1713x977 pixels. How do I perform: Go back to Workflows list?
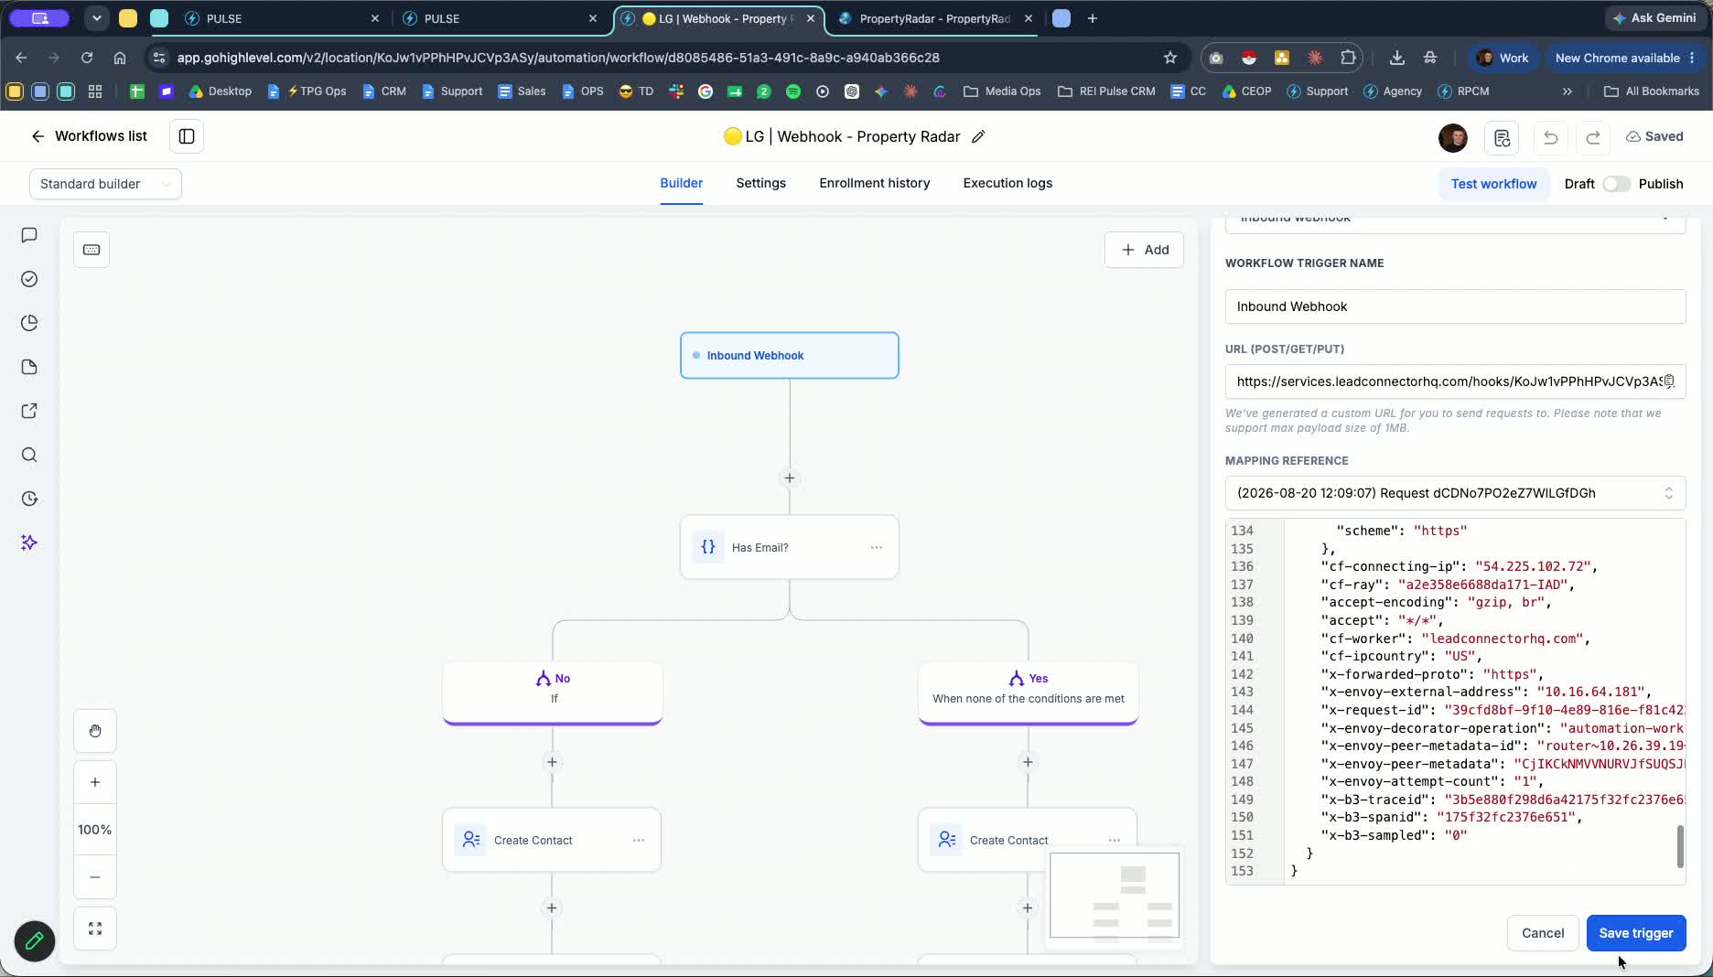(x=88, y=136)
